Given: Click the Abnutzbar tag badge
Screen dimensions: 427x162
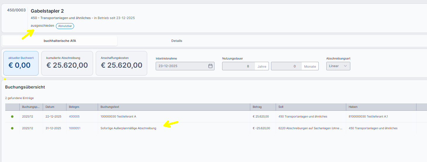Looking at the screenshot, I should [65, 26].
